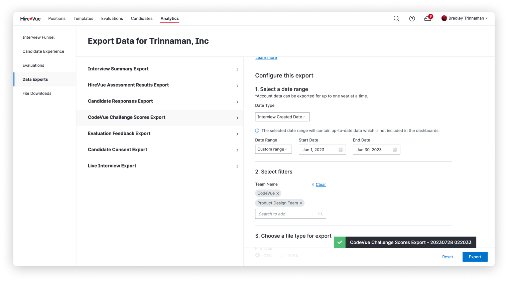The width and height of the screenshot is (508, 281).
Task: Go to the Positions tab
Action: click(x=57, y=19)
